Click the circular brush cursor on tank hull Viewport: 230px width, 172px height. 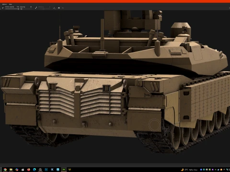[x=154, y=125]
